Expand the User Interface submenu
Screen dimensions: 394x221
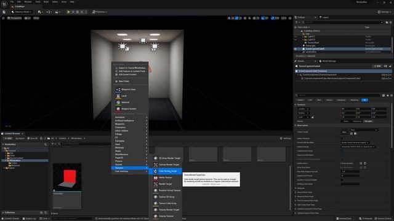(x=130, y=171)
